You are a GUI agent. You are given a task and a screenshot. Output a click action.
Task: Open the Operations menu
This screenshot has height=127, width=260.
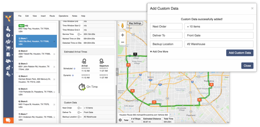click(63, 16)
